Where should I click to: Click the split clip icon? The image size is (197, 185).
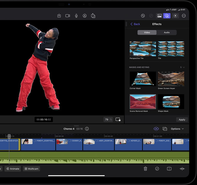tap(169, 169)
